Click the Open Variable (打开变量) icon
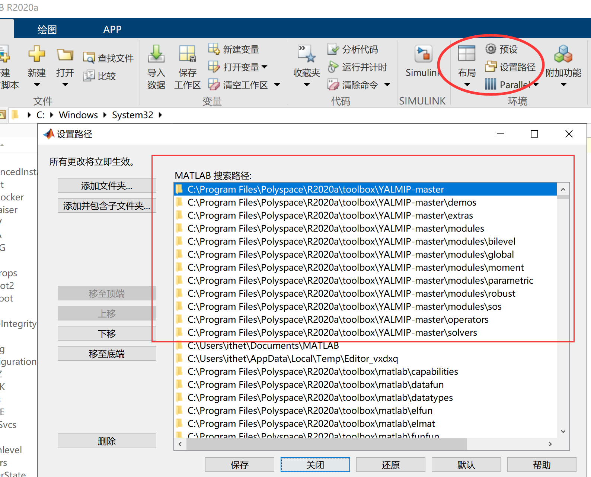The image size is (591, 477). point(214,67)
